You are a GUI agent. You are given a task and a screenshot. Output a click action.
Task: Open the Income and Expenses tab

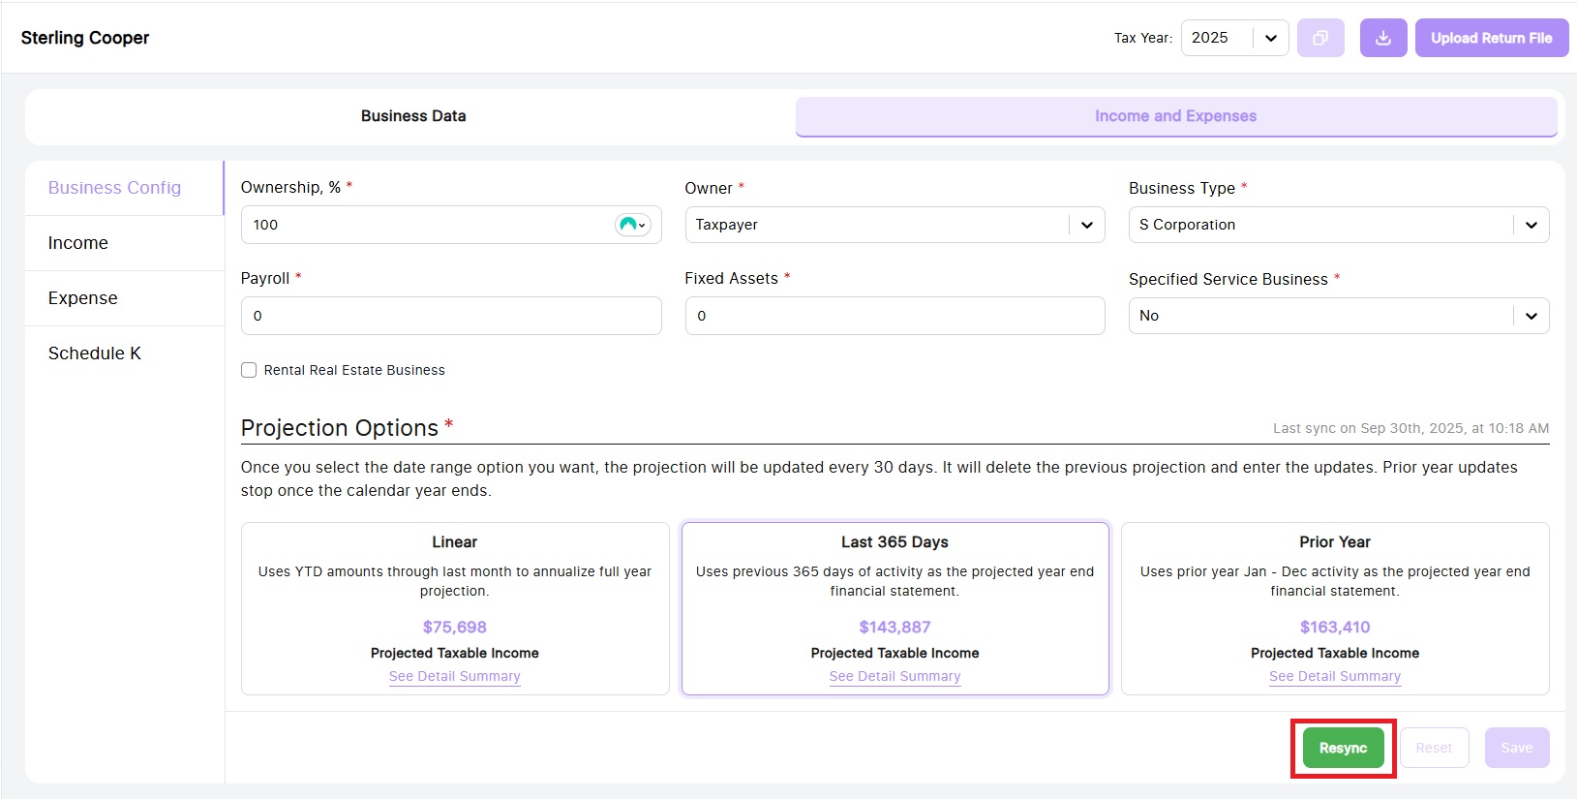click(x=1175, y=116)
